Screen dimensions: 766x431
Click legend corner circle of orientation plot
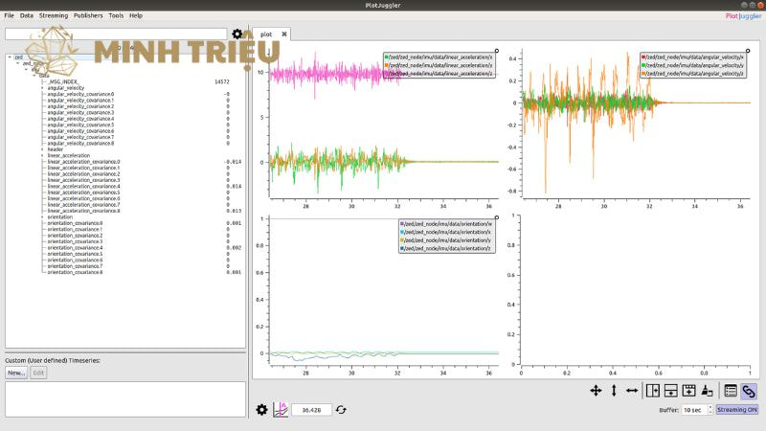pyautogui.click(x=497, y=217)
